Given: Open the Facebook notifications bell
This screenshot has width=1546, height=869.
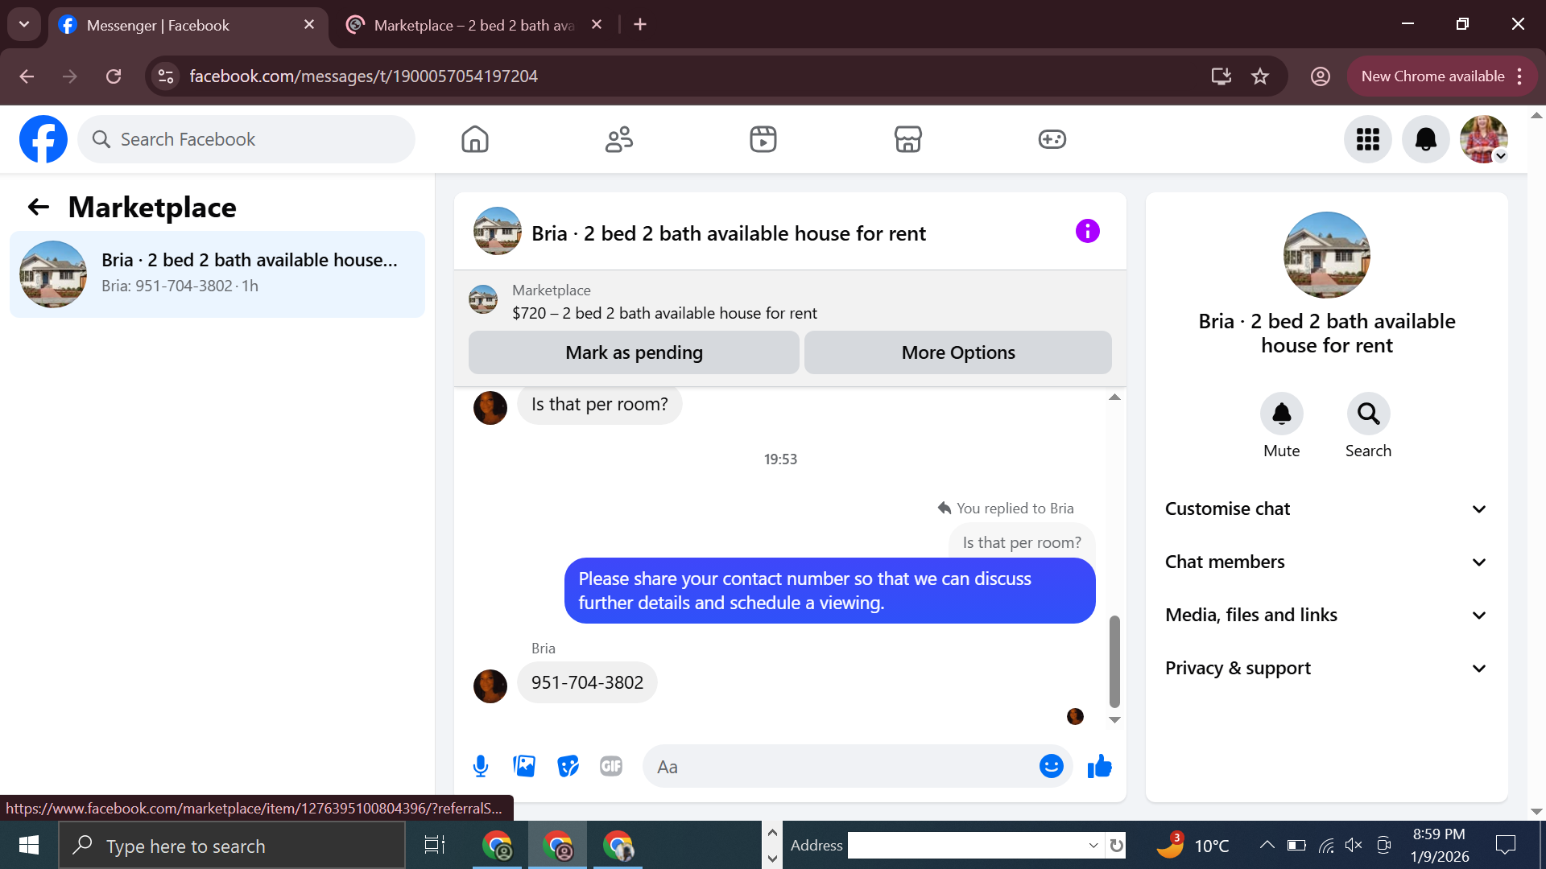Looking at the screenshot, I should [x=1425, y=139].
